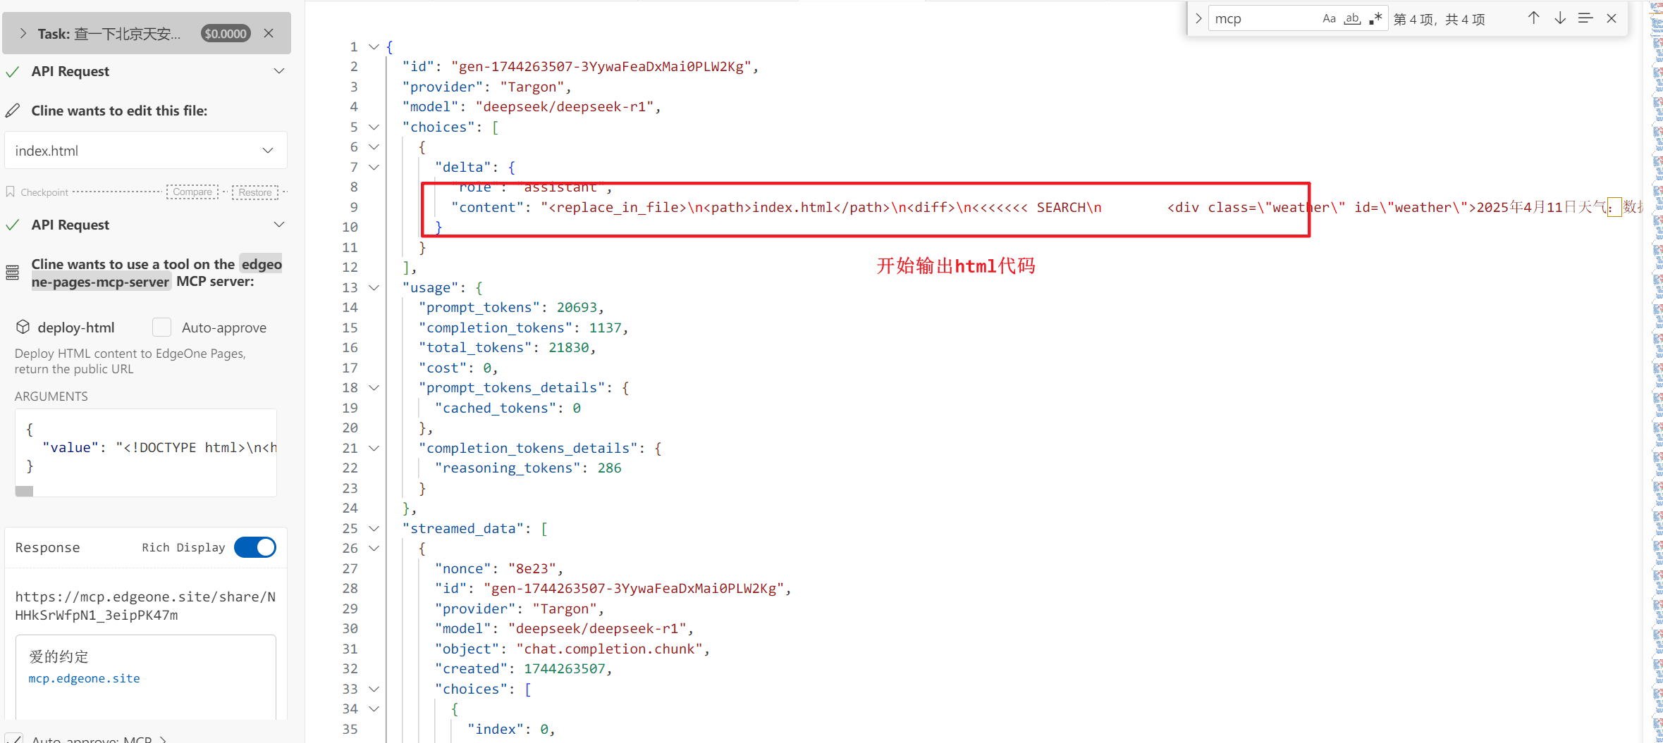Collapse the usage object fold at line 13

pyautogui.click(x=374, y=287)
